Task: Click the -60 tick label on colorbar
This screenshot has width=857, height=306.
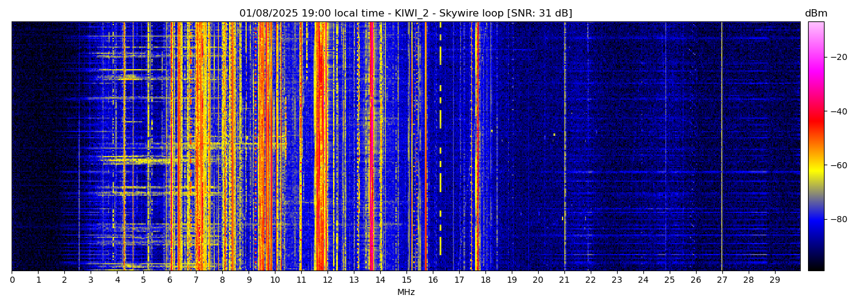Action: click(x=838, y=165)
